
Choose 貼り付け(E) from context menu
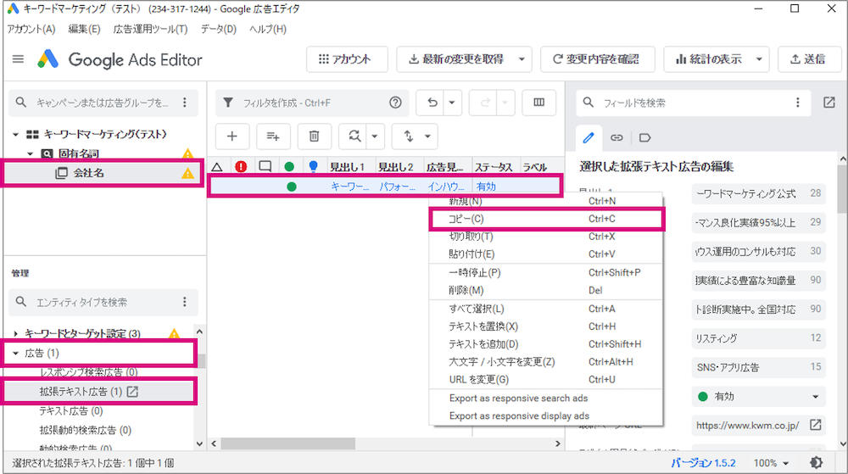tap(545, 254)
